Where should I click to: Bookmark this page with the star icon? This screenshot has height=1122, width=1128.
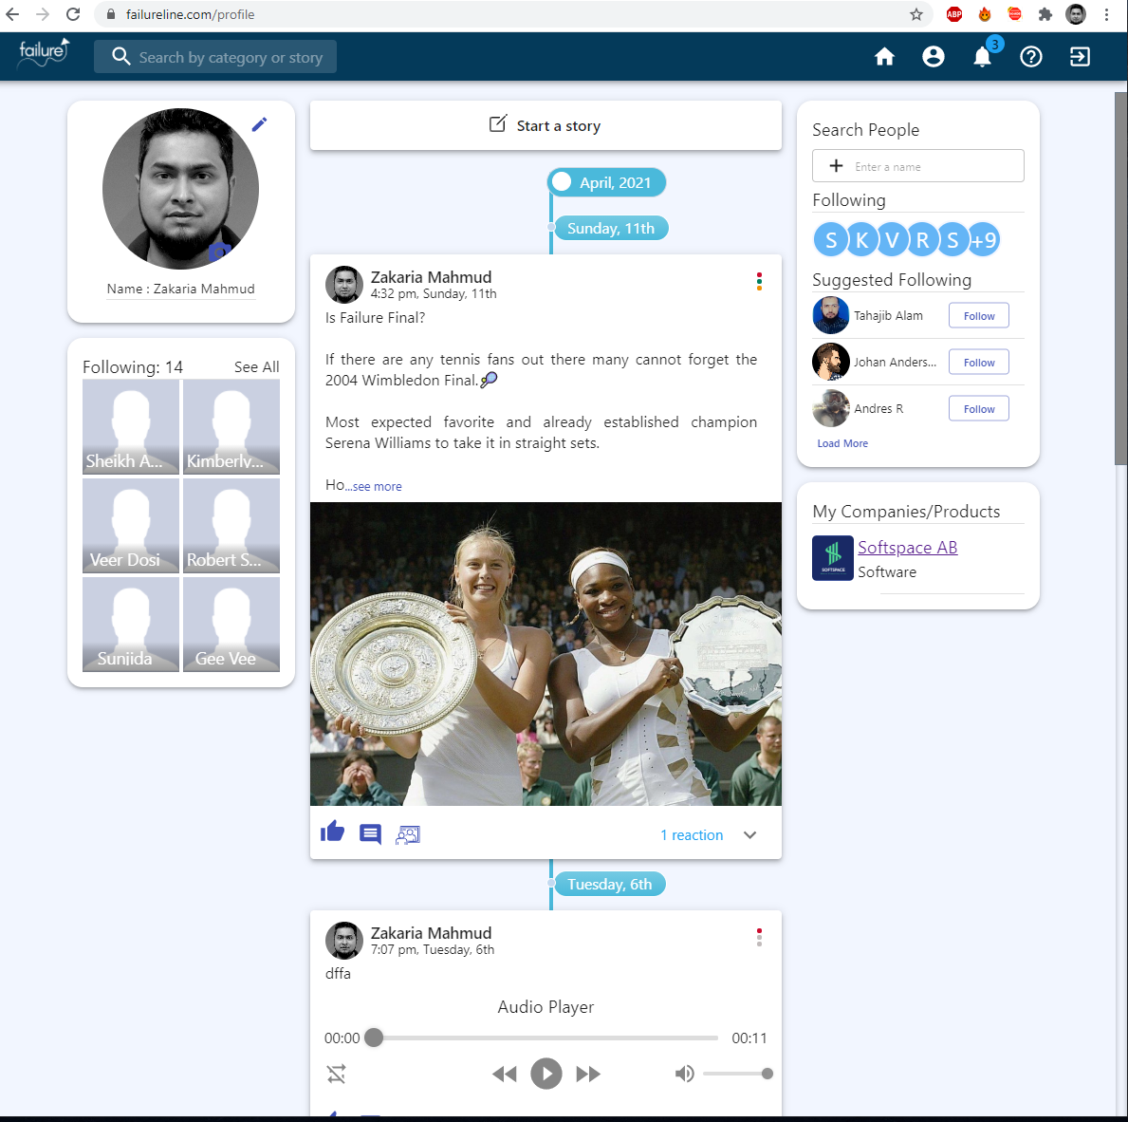click(915, 14)
